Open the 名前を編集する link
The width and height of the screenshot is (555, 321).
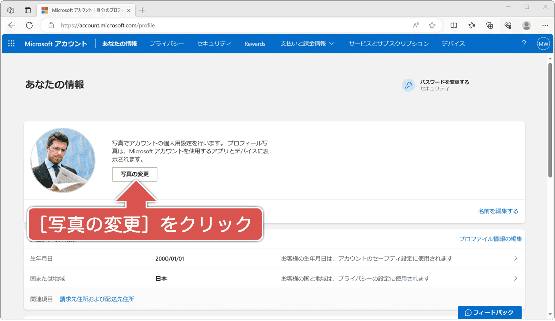(x=498, y=211)
